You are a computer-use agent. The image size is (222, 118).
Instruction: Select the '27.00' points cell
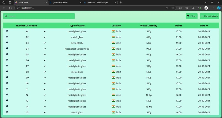pyautogui.click(x=179, y=66)
